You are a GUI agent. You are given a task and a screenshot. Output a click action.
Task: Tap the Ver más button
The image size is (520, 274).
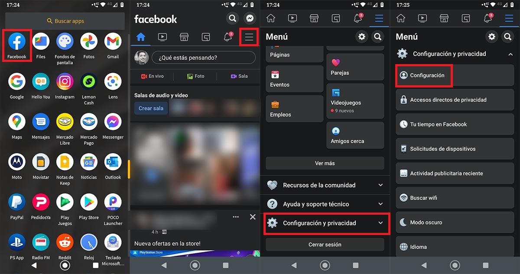325,163
